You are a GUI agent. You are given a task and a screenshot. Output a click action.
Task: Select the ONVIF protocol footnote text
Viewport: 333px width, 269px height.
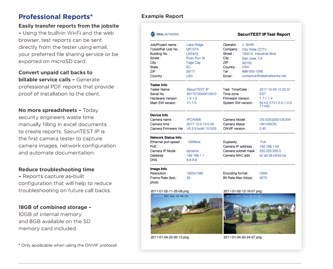(x=67, y=245)
